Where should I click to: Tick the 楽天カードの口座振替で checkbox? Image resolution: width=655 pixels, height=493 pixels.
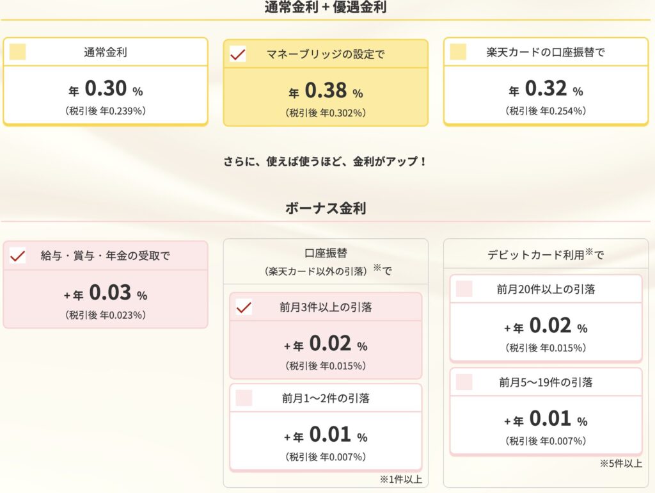pyautogui.click(x=458, y=52)
